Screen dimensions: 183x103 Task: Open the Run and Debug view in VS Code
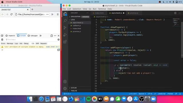click(65, 35)
